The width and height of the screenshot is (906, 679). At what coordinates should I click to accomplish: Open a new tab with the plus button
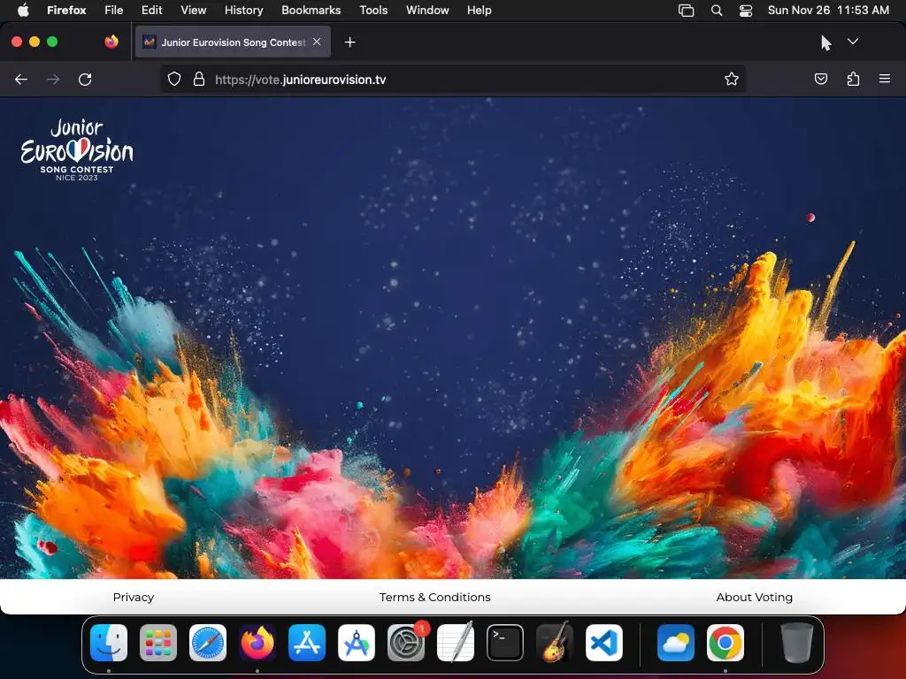tap(349, 42)
